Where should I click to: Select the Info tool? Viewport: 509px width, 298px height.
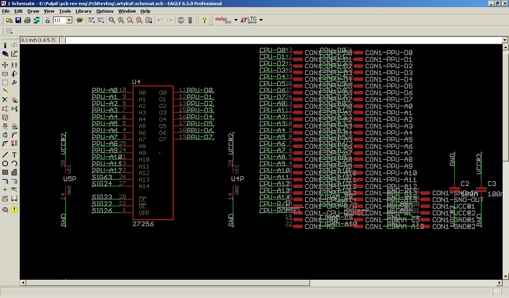(5, 46)
